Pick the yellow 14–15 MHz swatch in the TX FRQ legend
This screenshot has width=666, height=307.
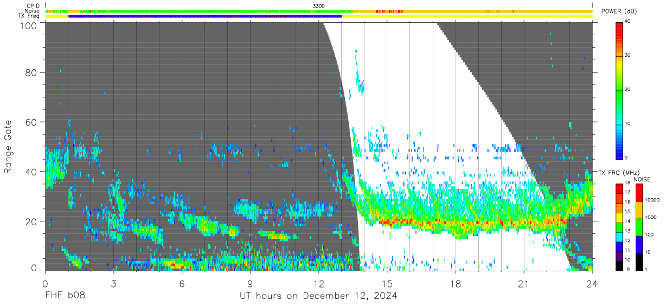619,217
